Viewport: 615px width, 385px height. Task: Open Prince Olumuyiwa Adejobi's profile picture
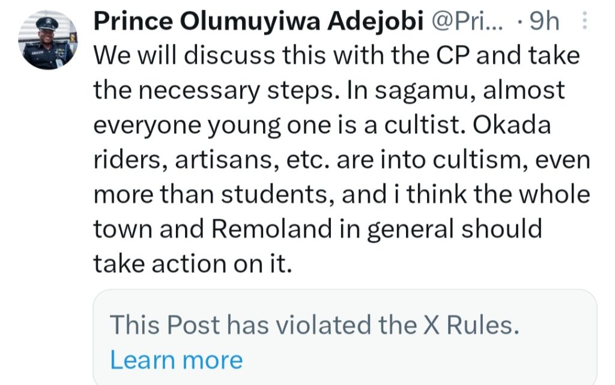pos(47,40)
